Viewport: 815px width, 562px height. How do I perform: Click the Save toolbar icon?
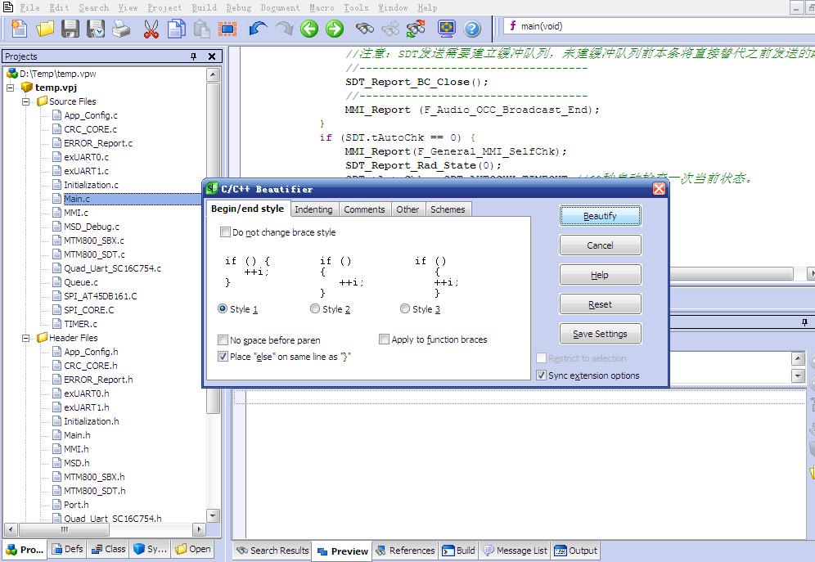click(70, 29)
